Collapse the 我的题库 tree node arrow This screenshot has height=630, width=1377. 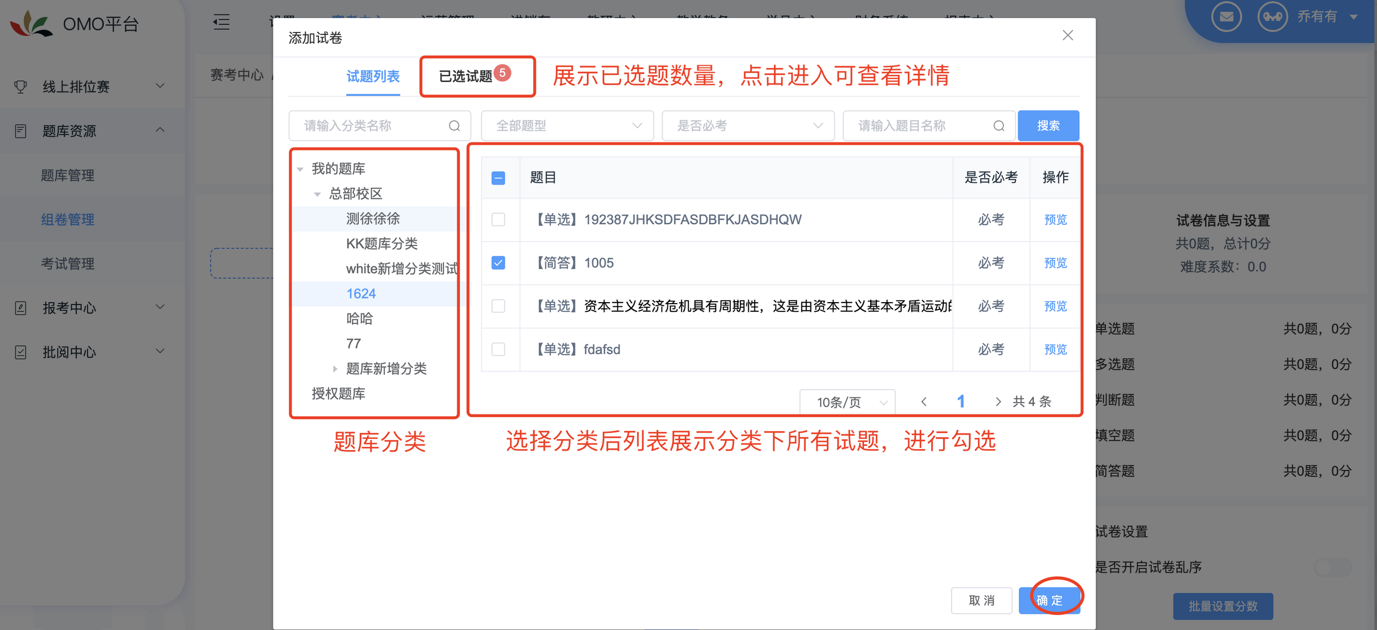pos(300,169)
